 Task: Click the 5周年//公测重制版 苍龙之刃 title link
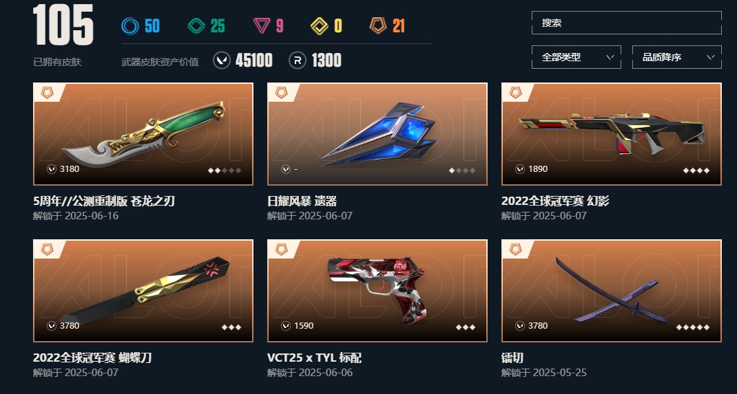pyautogui.click(x=104, y=201)
